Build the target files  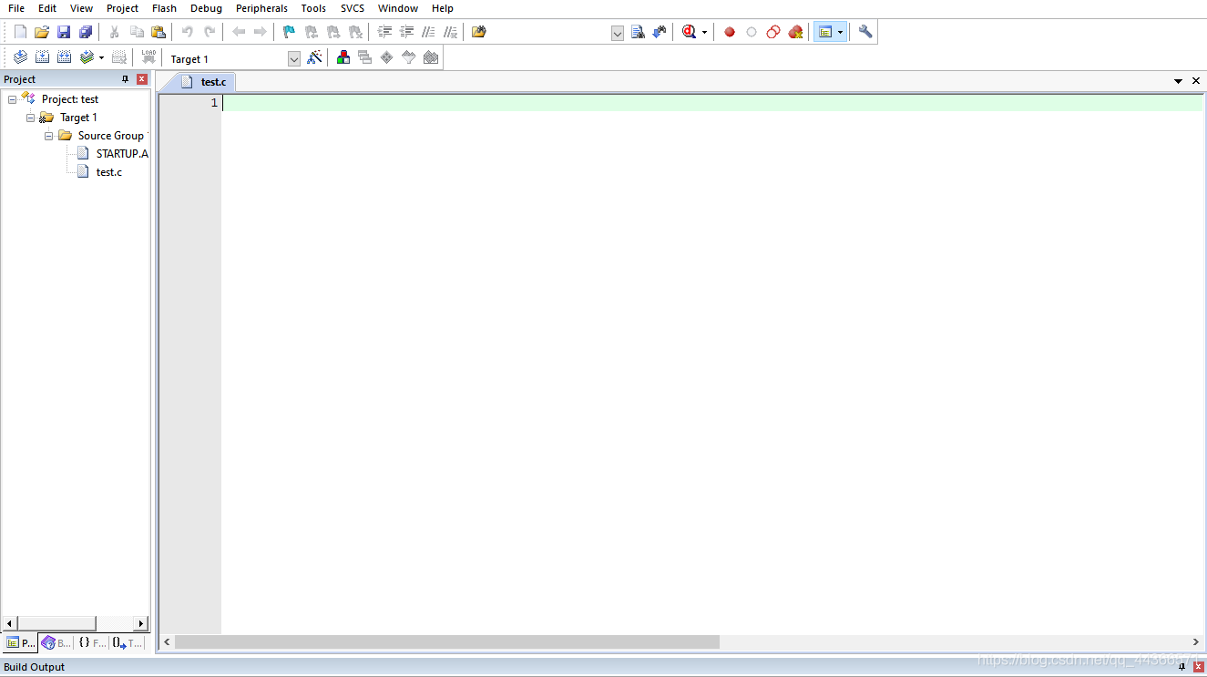42,57
